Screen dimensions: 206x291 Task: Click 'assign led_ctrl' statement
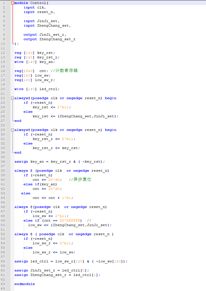click(71, 262)
